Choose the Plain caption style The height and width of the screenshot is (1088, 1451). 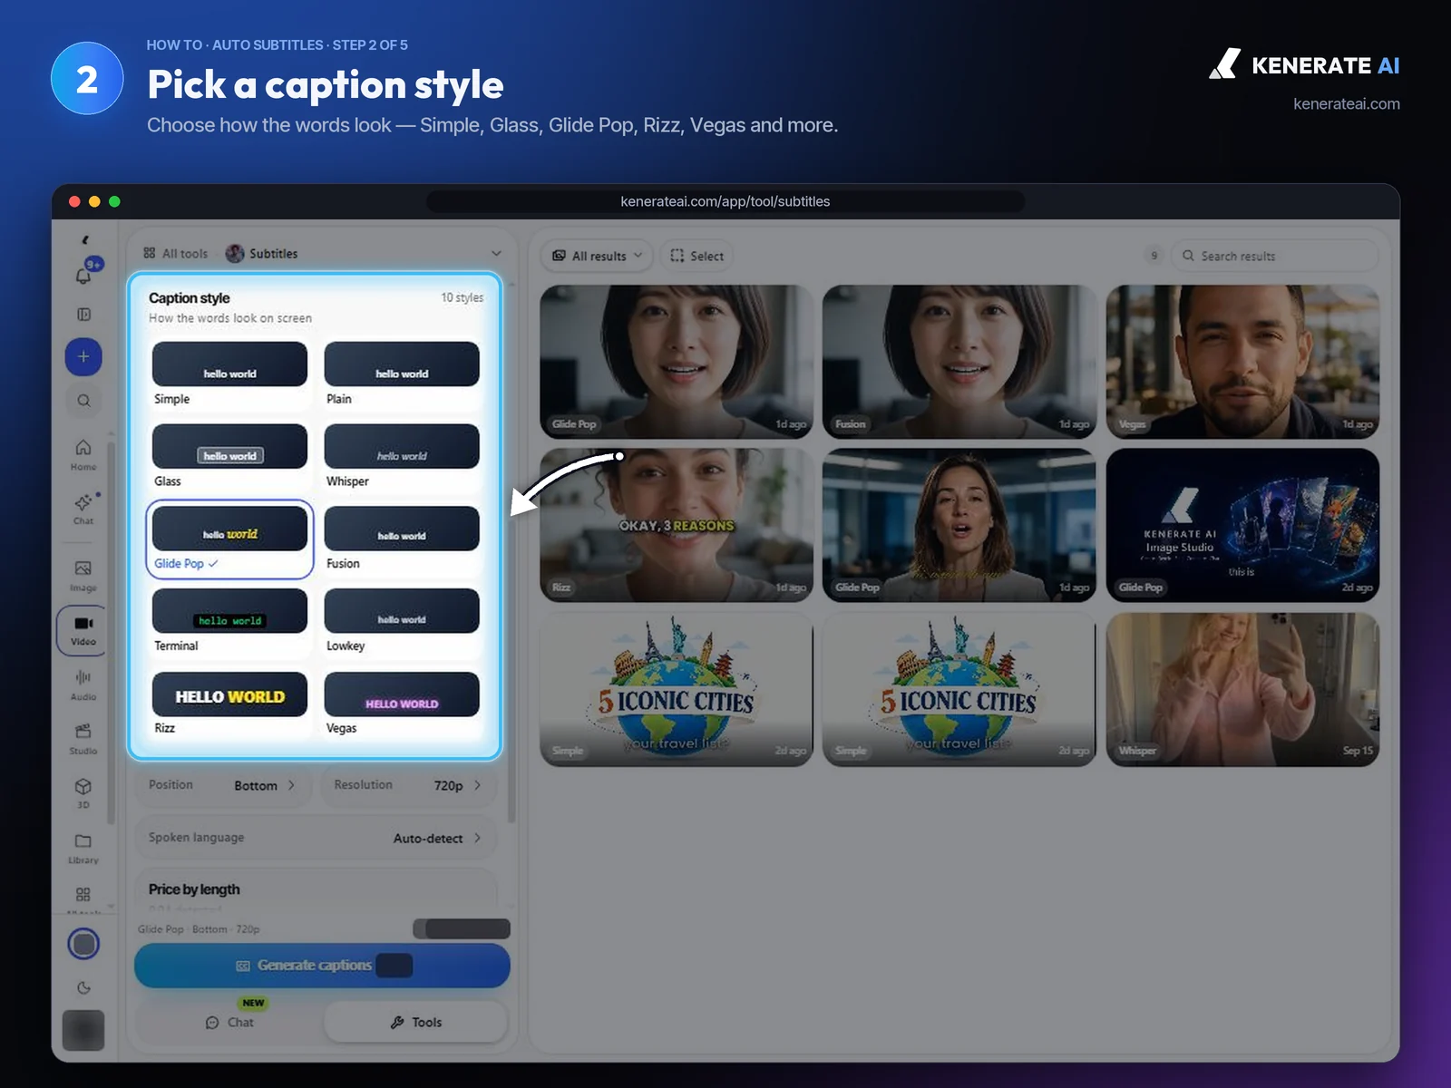coord(402,375)
